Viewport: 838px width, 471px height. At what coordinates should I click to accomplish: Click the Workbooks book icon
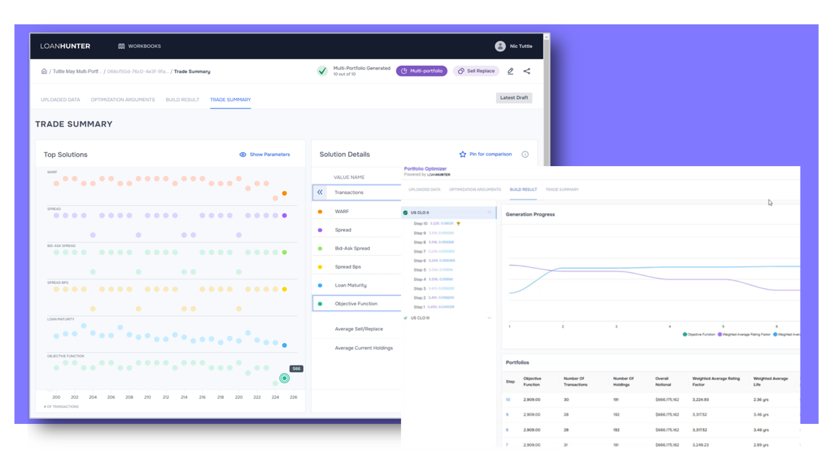pyautogui.click(x=121, y=46)
